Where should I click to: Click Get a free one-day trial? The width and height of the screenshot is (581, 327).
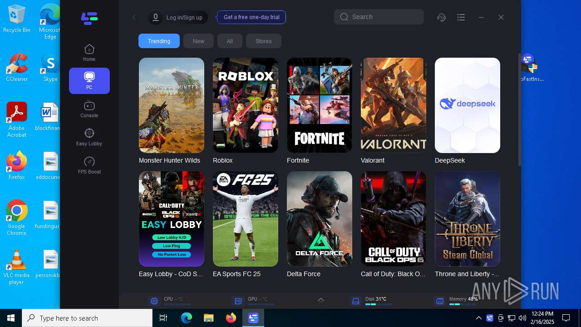tap(251, 17)
